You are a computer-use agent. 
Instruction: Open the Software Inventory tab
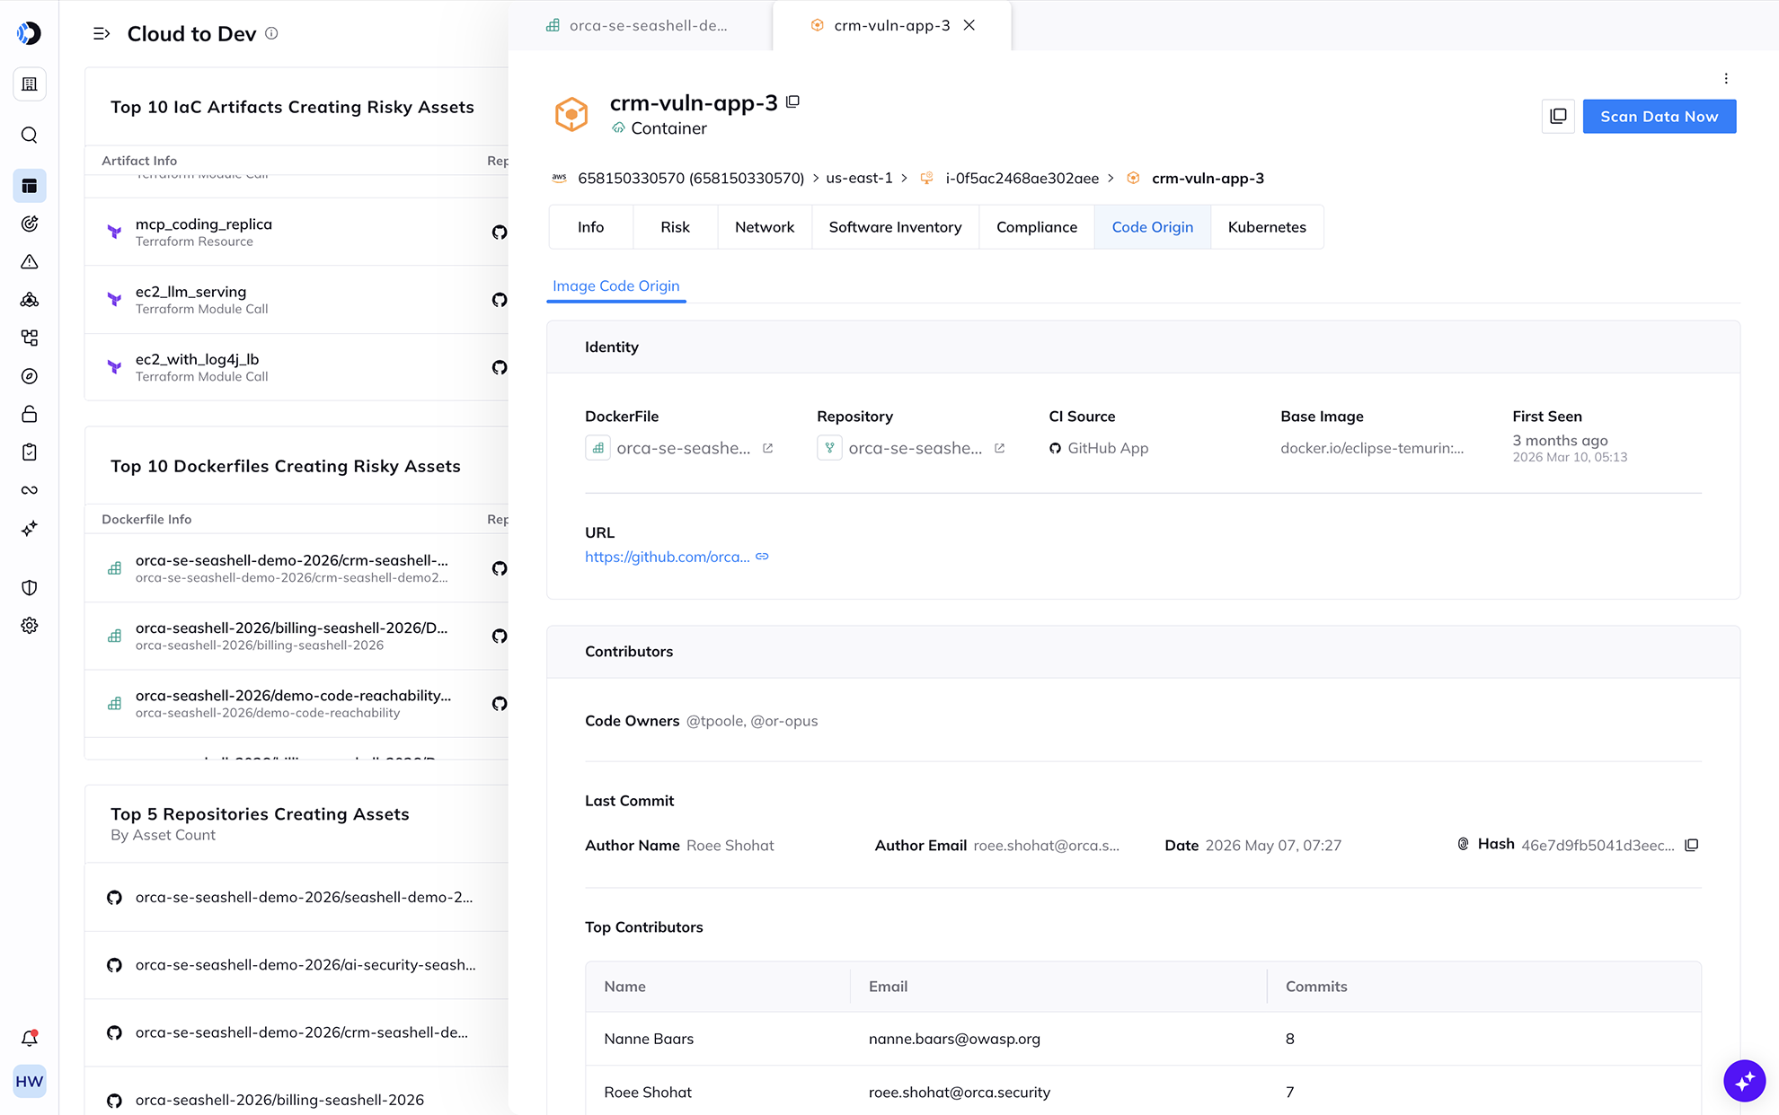[895, 227]
